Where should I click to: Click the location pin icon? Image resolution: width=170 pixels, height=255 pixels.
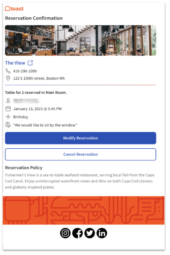pos(8,78)
